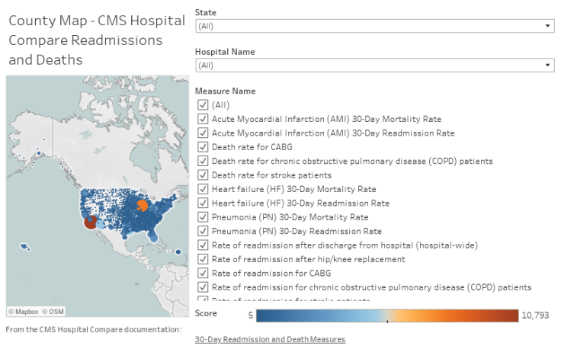Click the Mapbox attribution link
561x346 pixels.
click(x=24, y=312)
